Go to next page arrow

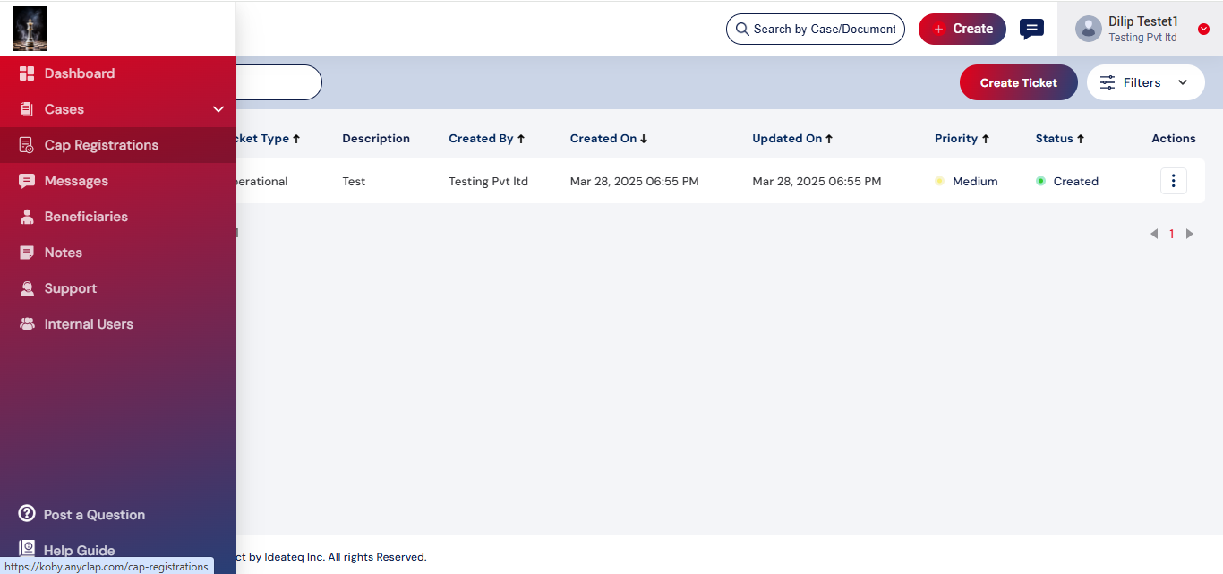[1190, 234]
